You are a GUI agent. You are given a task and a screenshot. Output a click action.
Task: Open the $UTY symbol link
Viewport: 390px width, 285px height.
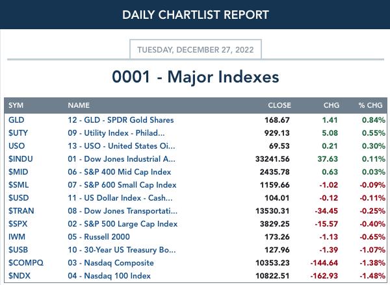pos(18,133)
